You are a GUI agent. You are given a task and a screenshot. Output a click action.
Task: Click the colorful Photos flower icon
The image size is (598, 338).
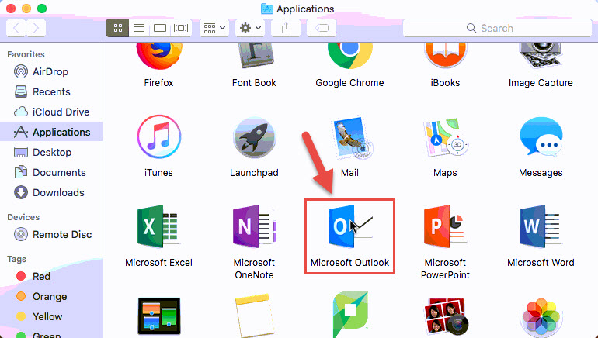click(x=541, y=318)
